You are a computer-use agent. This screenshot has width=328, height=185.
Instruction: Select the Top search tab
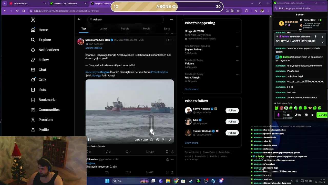point(84,29)
